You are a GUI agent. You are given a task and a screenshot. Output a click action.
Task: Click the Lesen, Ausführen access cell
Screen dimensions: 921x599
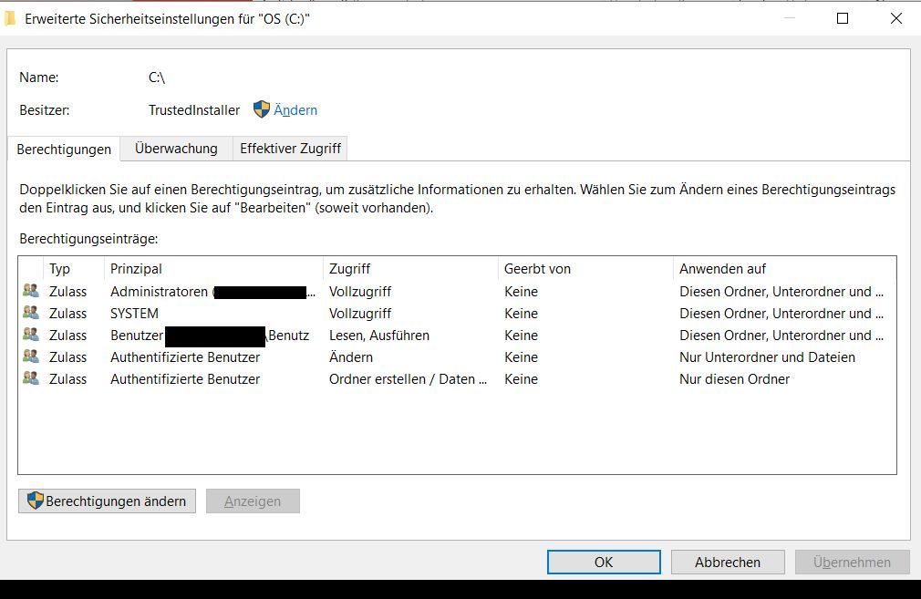(378, 335)
